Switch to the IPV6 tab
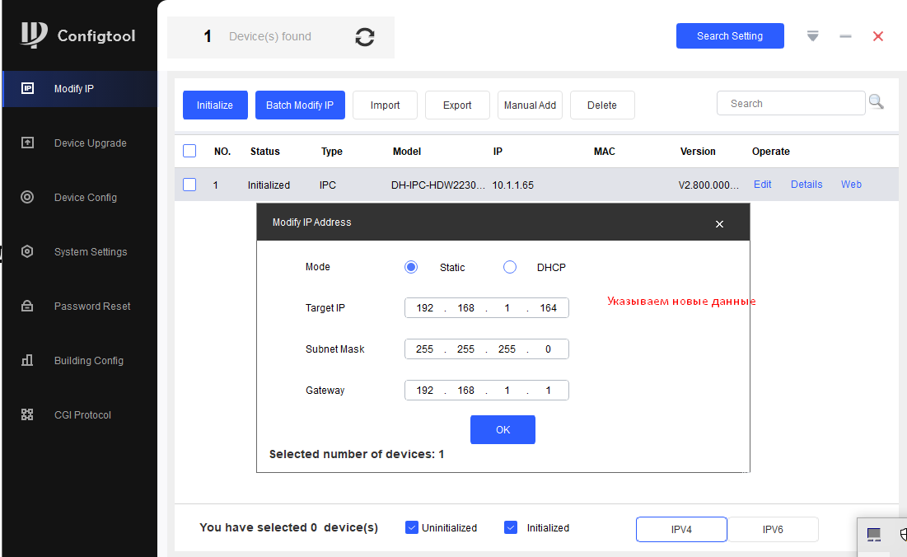 [773, 529]
